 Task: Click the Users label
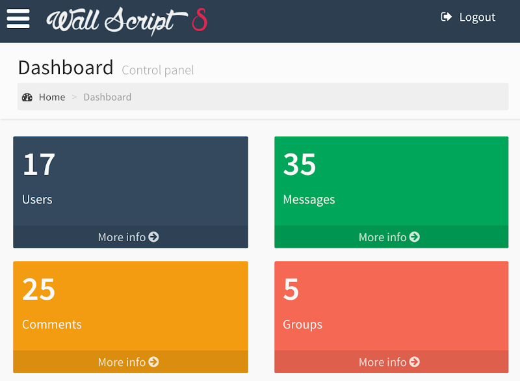point(37,200)
